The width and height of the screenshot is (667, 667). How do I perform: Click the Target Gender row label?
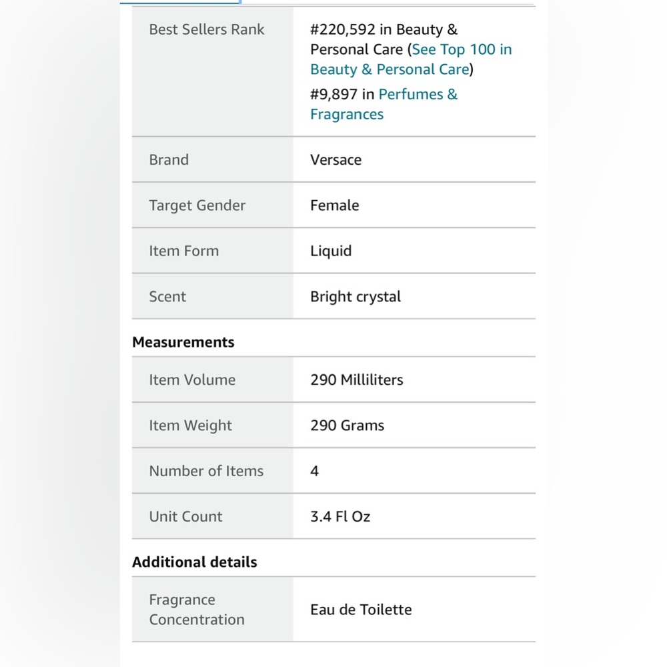point(197,205)
